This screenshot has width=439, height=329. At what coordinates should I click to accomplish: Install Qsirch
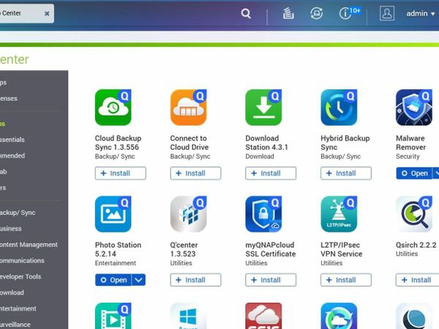[417, 280]
